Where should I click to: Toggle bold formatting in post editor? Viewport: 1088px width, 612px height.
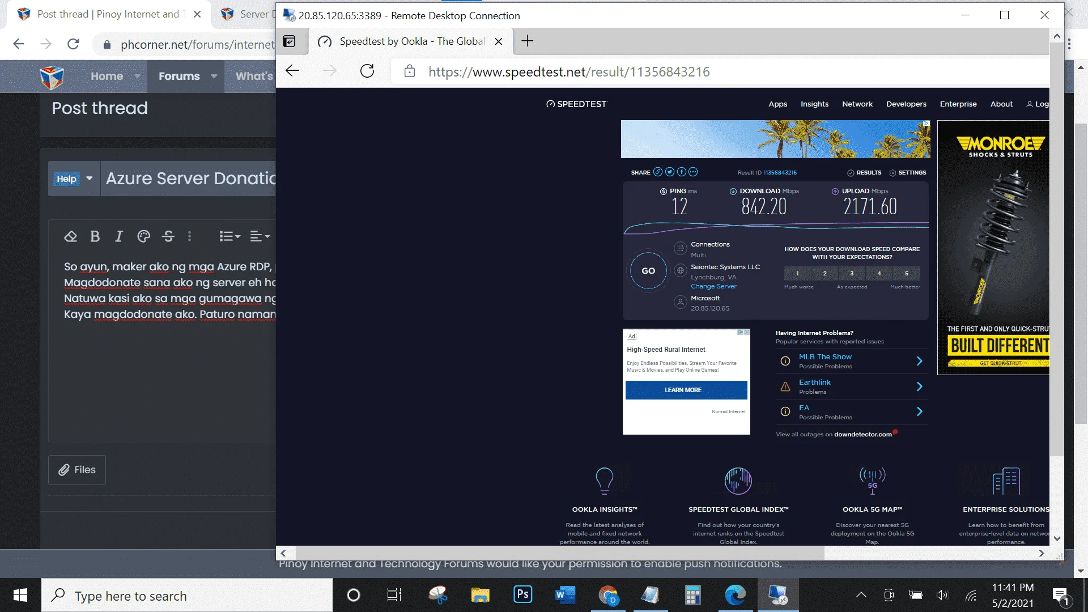pos(95,236)
